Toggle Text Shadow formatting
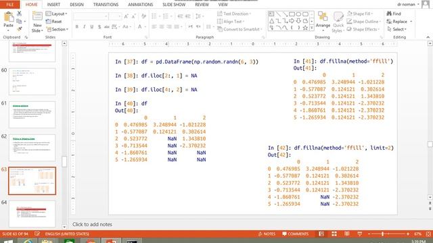 point(99,27)
